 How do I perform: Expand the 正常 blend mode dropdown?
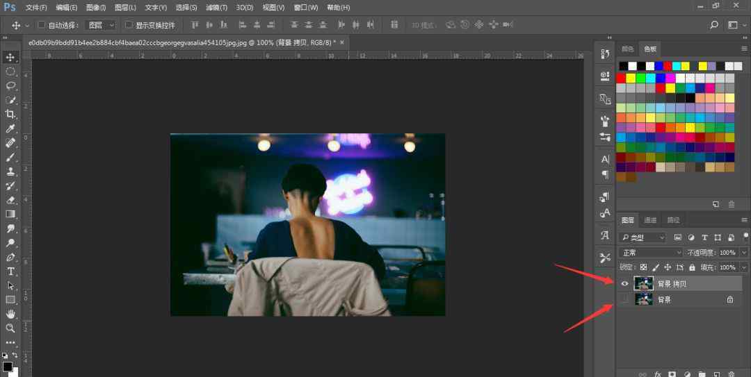(651, 253)
